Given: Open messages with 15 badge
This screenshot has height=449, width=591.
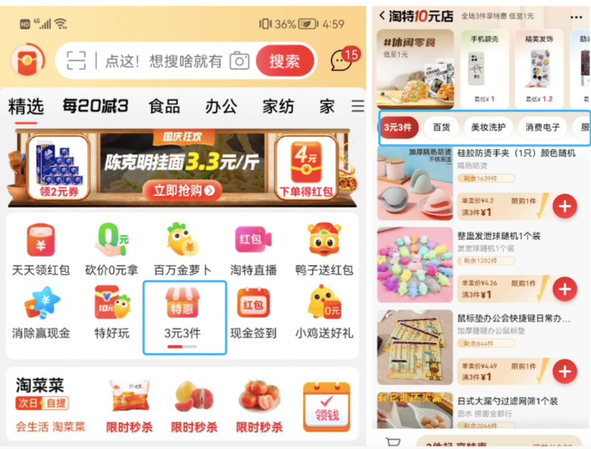Looking at the screenshot, I should [344, 59].
